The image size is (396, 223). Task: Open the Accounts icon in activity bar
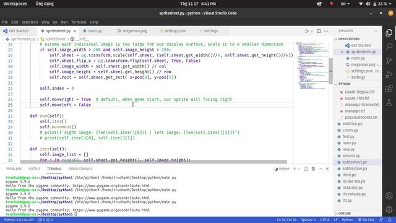click(x=389, y=196)
